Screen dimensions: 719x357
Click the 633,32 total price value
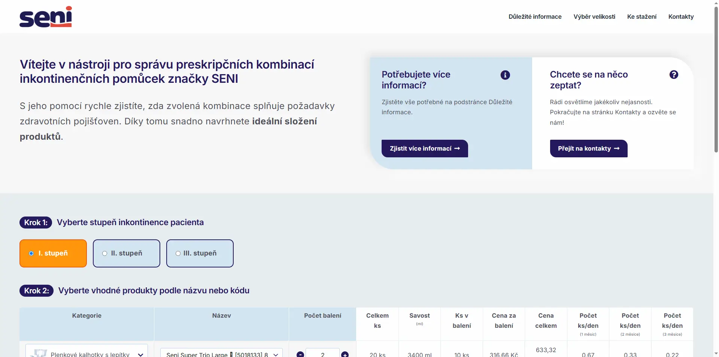click(546, 350)
